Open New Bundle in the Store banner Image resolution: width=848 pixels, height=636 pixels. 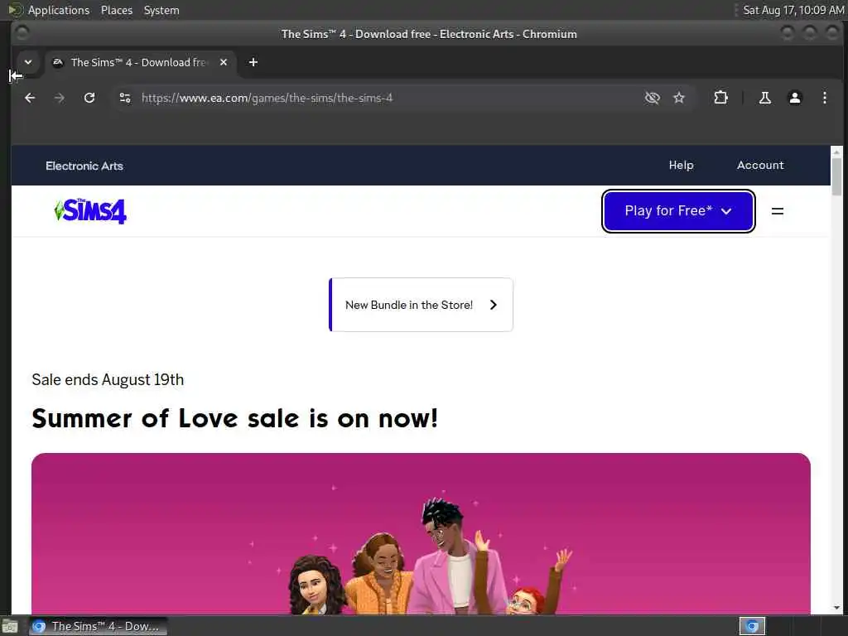421,305
